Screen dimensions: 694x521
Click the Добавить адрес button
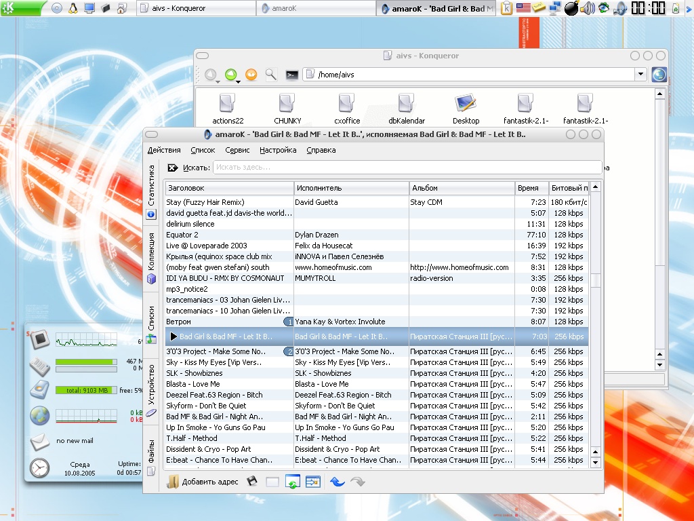203,482
